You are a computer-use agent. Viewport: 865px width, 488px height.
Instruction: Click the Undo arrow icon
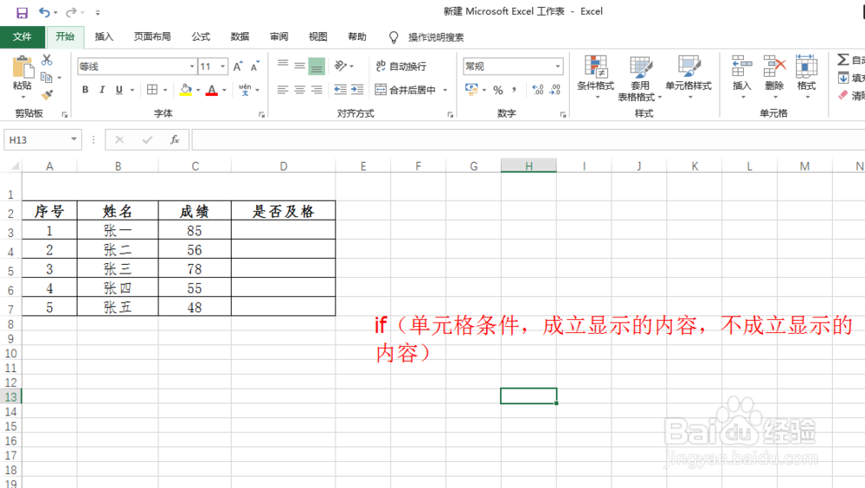44,12
